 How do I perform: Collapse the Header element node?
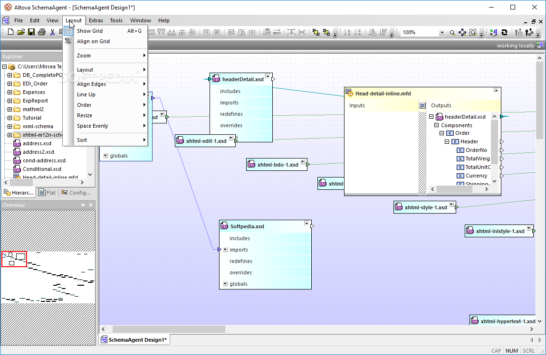pyautogui.click(x=447, y=141)
